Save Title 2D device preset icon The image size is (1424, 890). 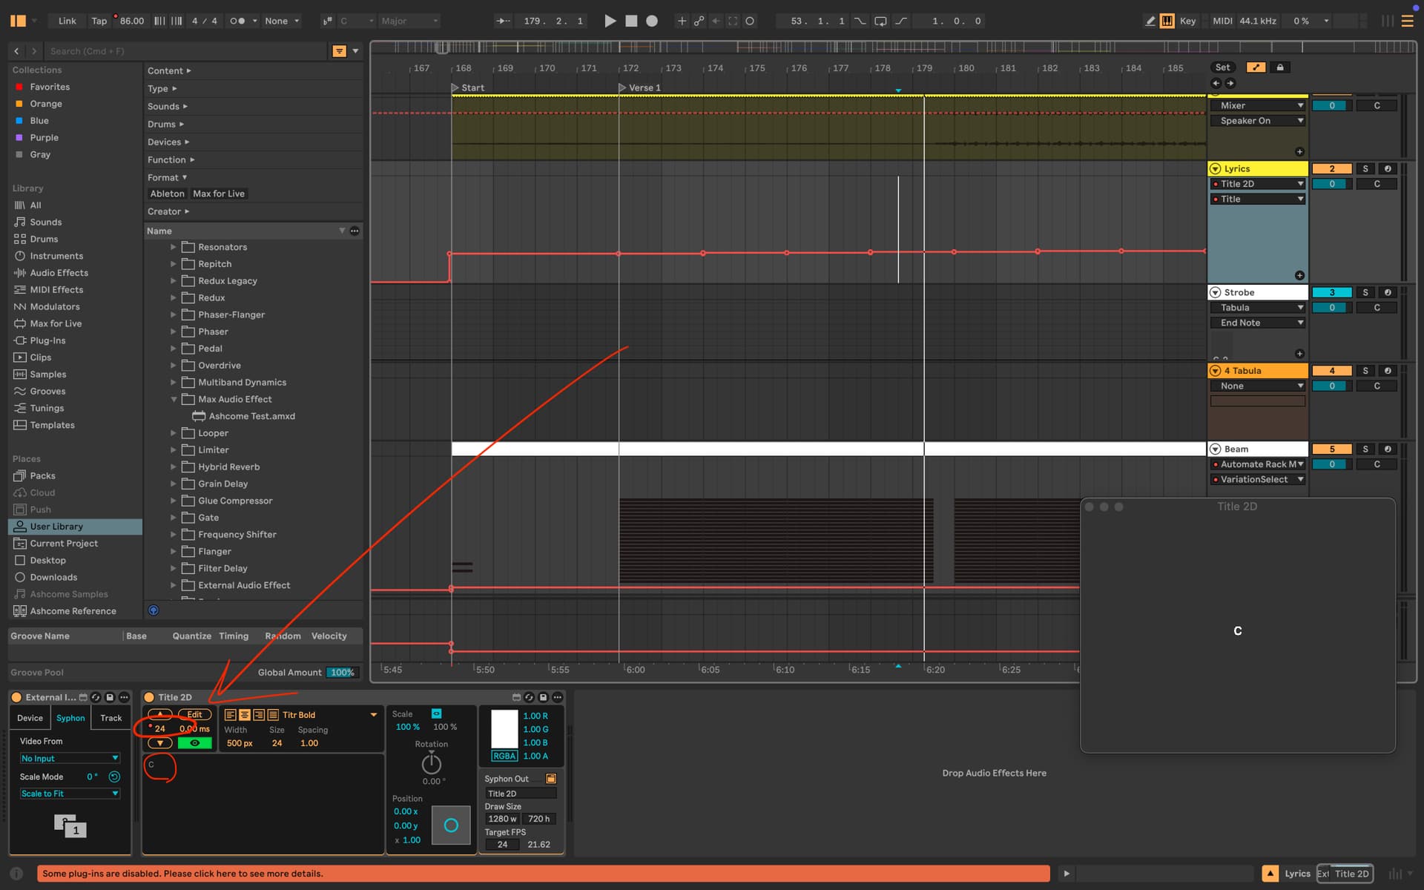[543, 697]
